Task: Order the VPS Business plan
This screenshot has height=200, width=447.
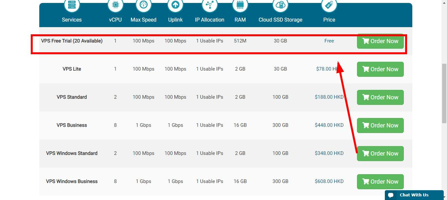Action: 380,125
